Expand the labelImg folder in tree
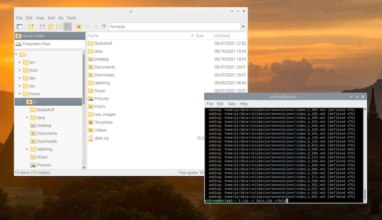This screenshot has width=382, height=220. click(27, 149)
